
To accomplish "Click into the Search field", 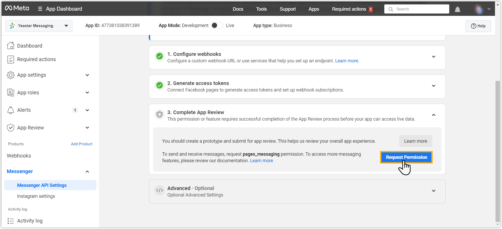I will 417,9.
